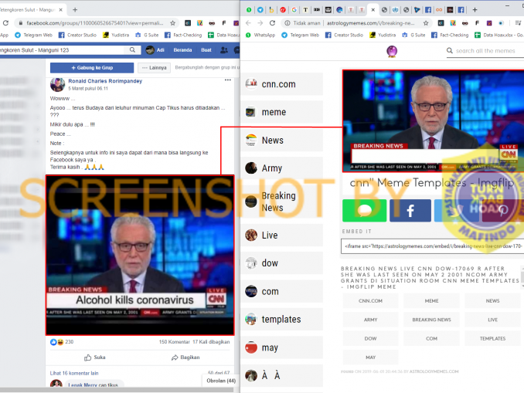This screenshot has width=524, height=393.
Task: Open Data Hoax.xlsx bookmark in right browser
Action: coord(499,35)
